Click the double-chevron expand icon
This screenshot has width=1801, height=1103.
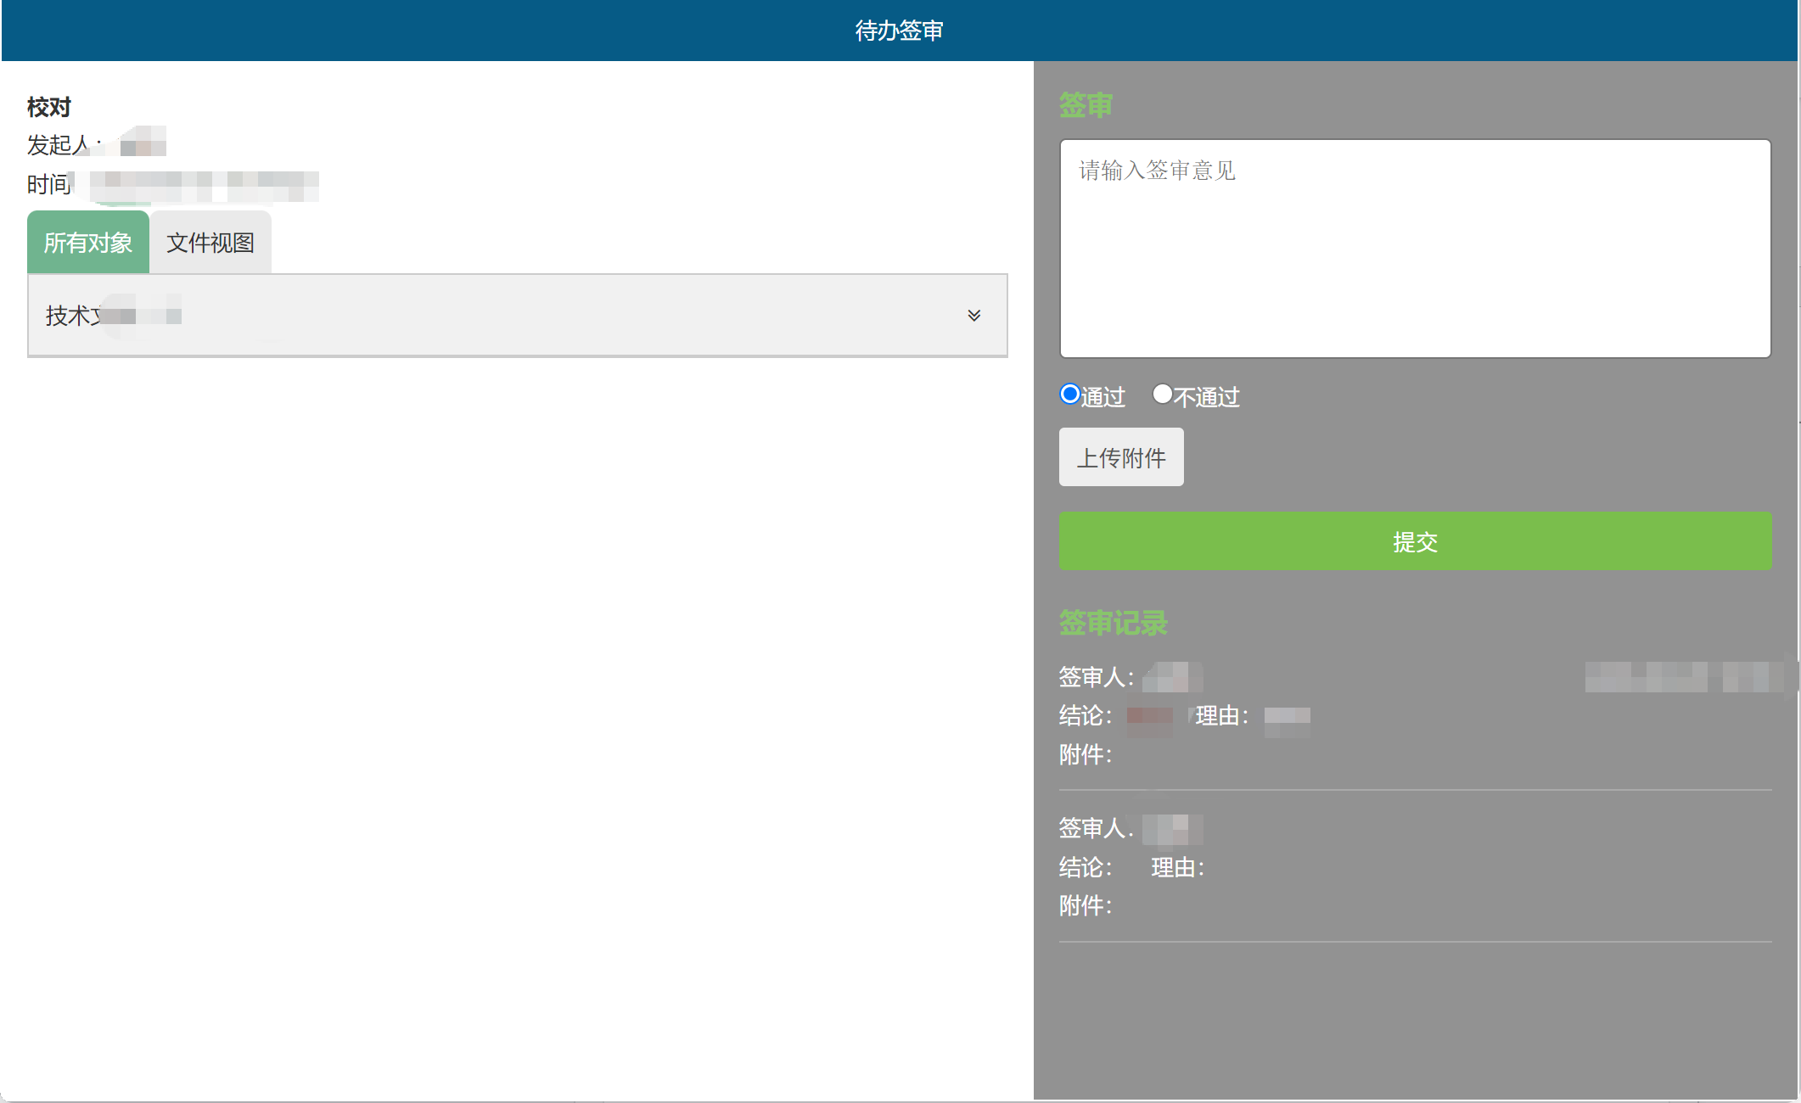973,316
